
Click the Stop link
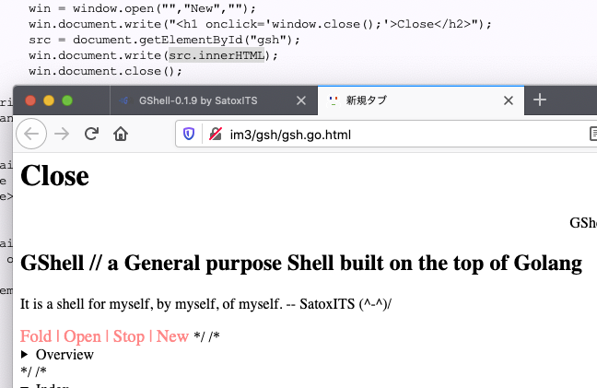tap(128, 335)
